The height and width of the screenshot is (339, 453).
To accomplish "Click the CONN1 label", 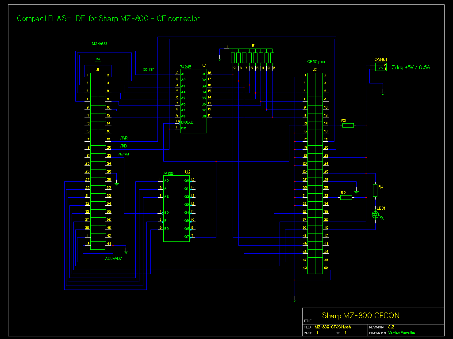I will pos(381,60).
